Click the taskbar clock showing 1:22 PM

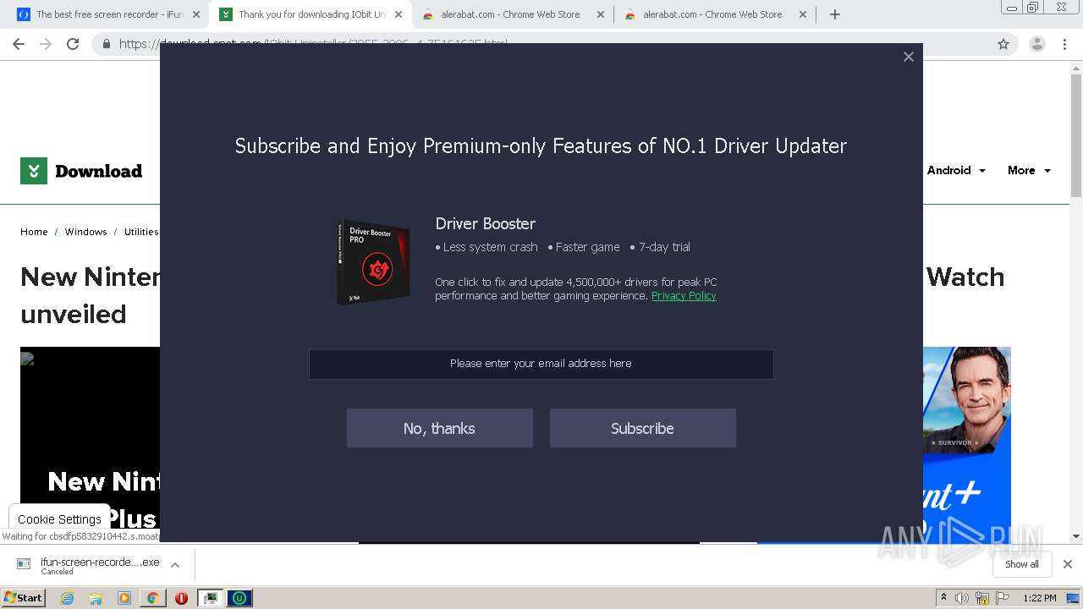pyautogui.click(x=1039, y=598)
